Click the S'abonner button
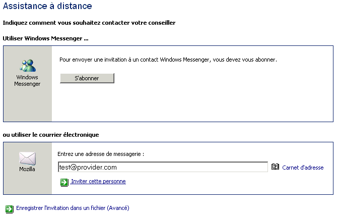 click(87, 78)
